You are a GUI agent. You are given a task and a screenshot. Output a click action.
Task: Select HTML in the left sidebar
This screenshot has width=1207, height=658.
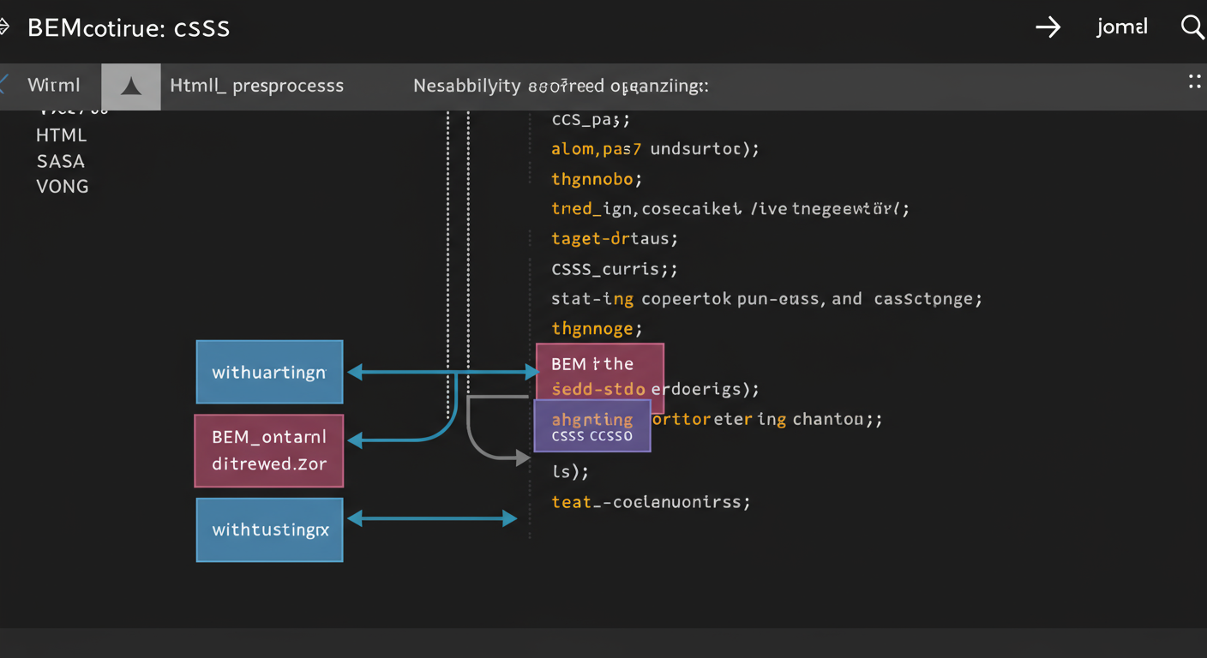(x=61, y=135)
